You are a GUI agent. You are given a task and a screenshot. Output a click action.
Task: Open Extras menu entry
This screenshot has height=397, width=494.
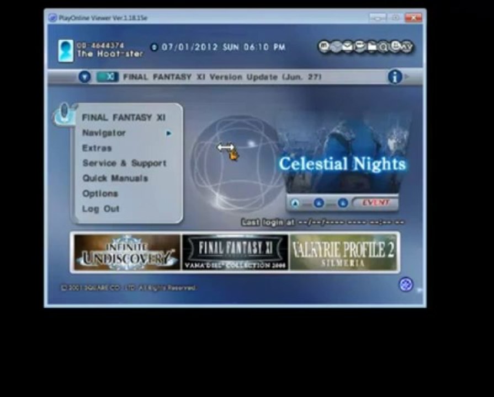pos(97,148)
